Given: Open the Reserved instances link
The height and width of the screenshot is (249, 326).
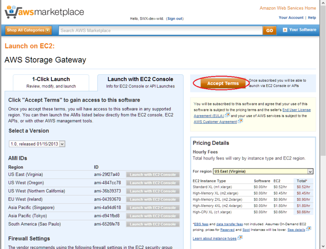Looking at the screenshot, I should point(227,230).
